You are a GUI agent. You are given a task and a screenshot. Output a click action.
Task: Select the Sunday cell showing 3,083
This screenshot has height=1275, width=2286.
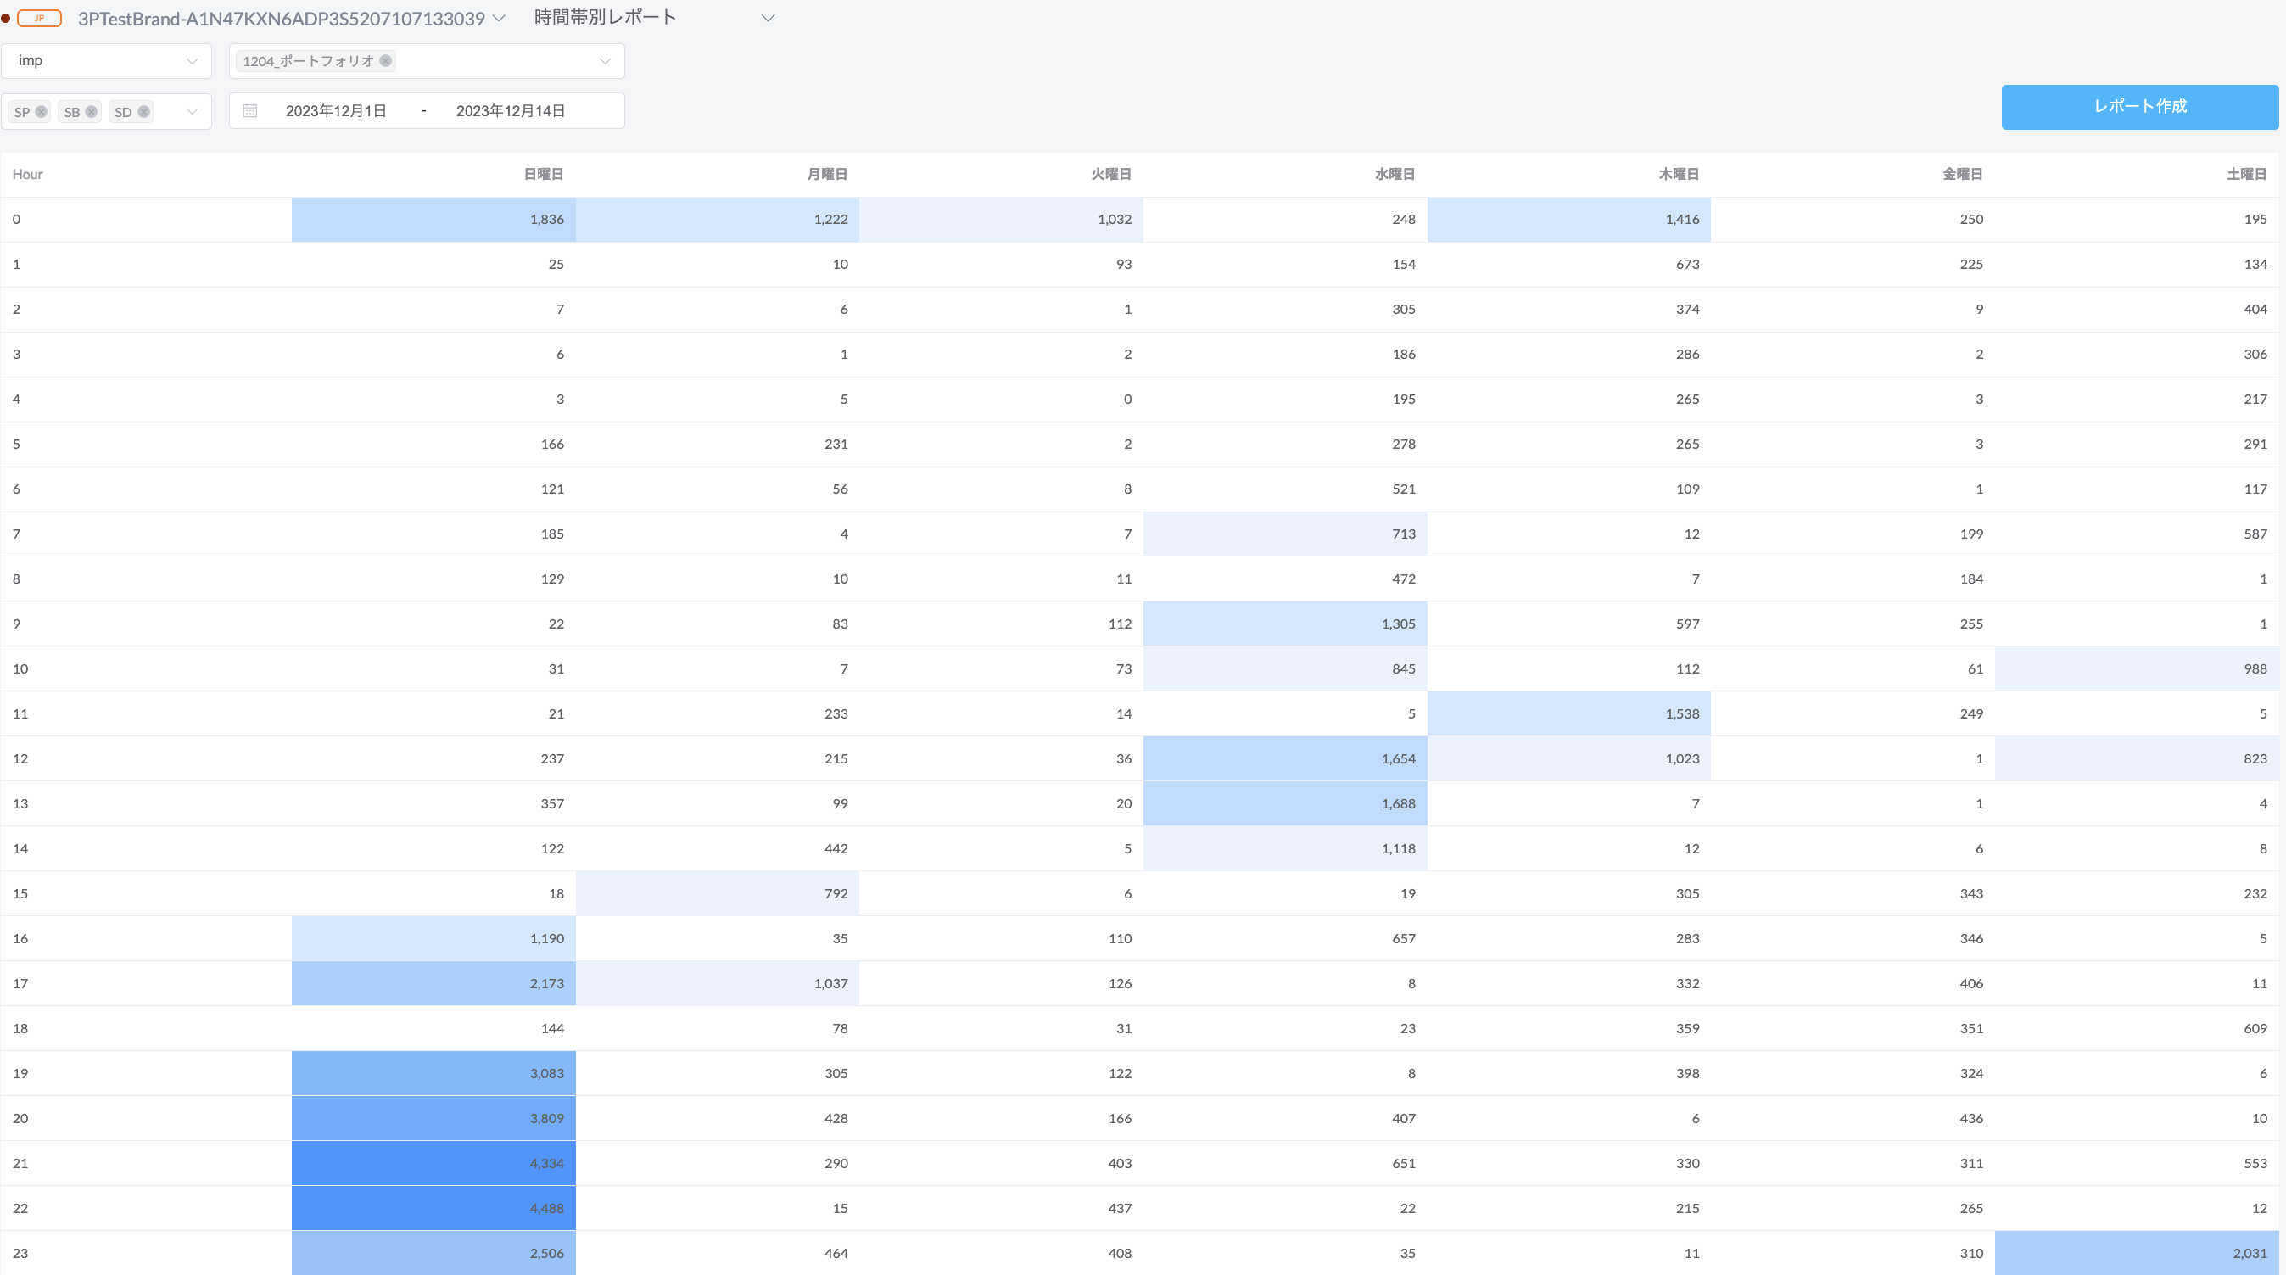[434, 1073]
